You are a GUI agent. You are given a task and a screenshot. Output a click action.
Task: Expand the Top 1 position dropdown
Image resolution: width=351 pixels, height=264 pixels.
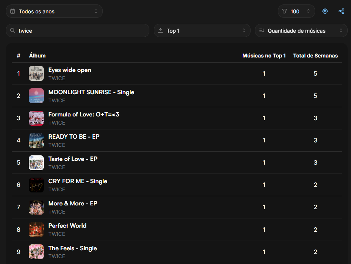202,30
